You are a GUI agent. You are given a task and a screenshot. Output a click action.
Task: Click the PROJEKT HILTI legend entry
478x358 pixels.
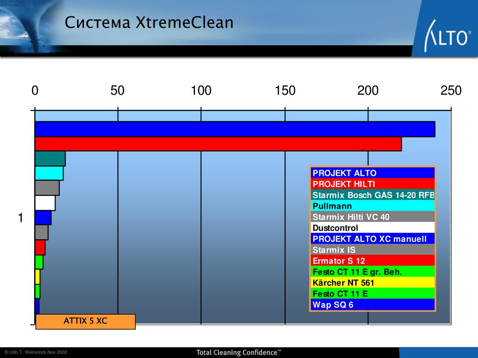(373, 184)
